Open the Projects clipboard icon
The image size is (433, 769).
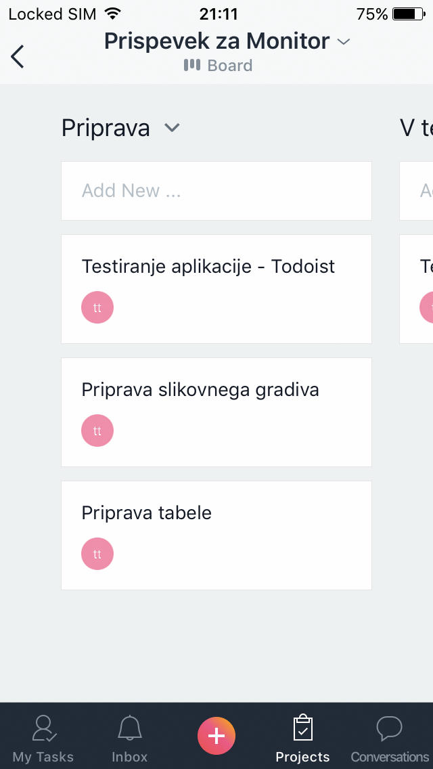coord(302,727)
